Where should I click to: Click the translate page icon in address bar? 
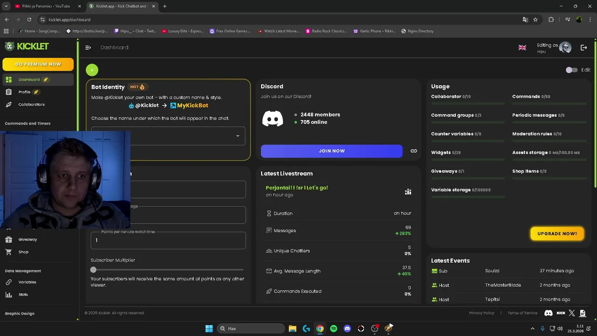(525, 20)
